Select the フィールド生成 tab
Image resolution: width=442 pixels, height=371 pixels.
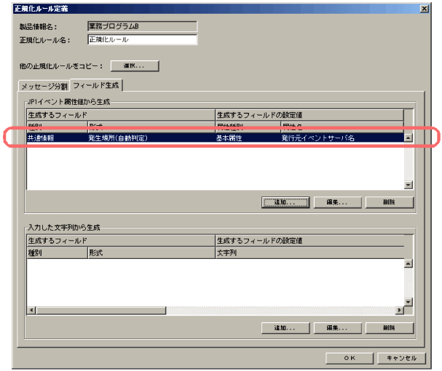click(96, 85)
